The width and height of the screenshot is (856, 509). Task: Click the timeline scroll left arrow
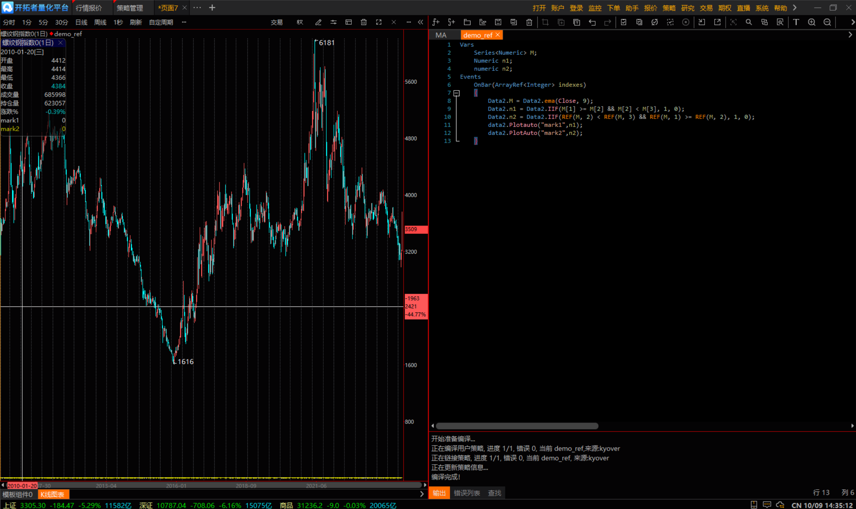[x=3, y=485]
